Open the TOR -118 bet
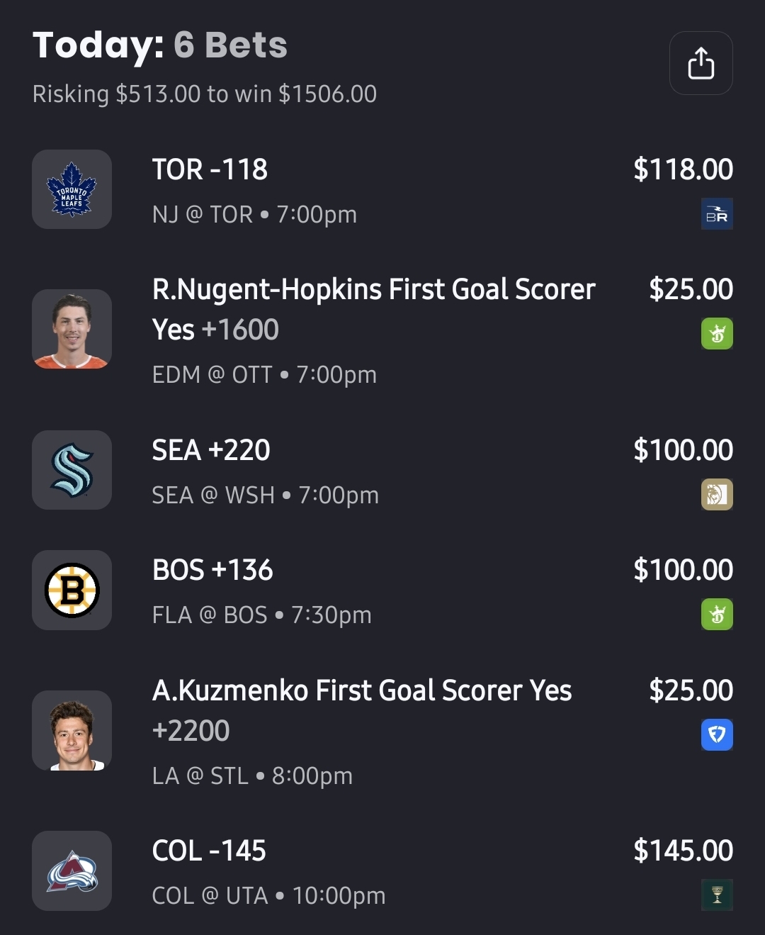The width and height of the screenshot is (765, 935). (x=210, y=169)
